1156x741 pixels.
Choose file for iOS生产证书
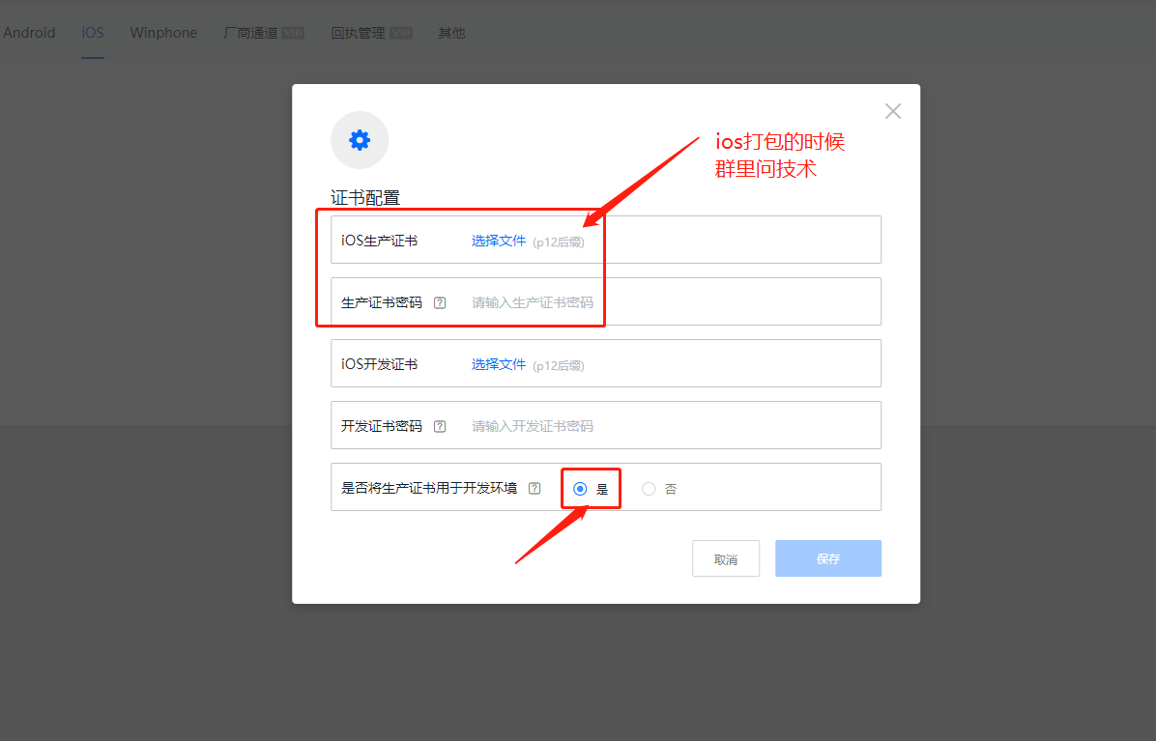499,241
